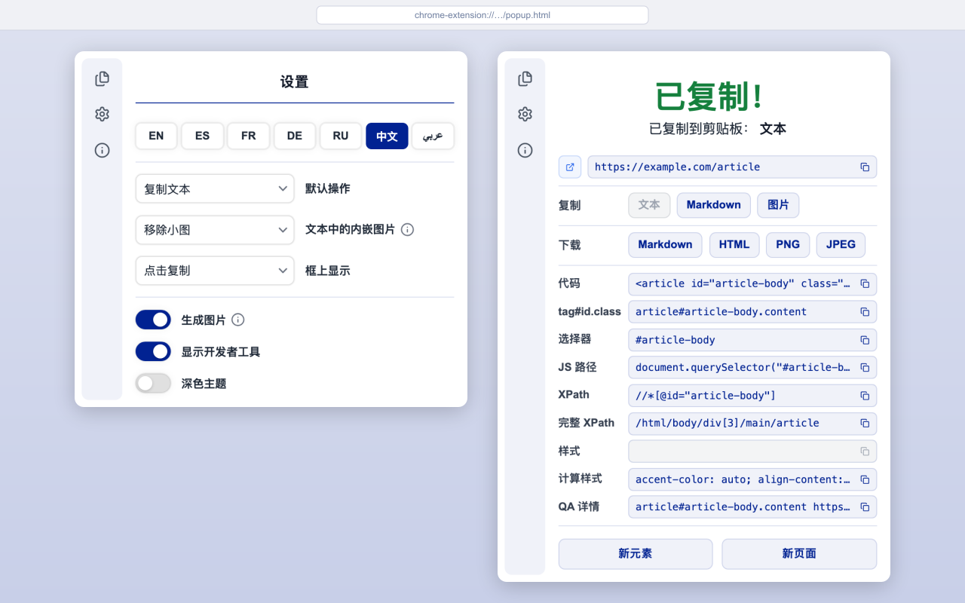
Task: Click the browser address bar popup.html
Action: coord(482,15)
